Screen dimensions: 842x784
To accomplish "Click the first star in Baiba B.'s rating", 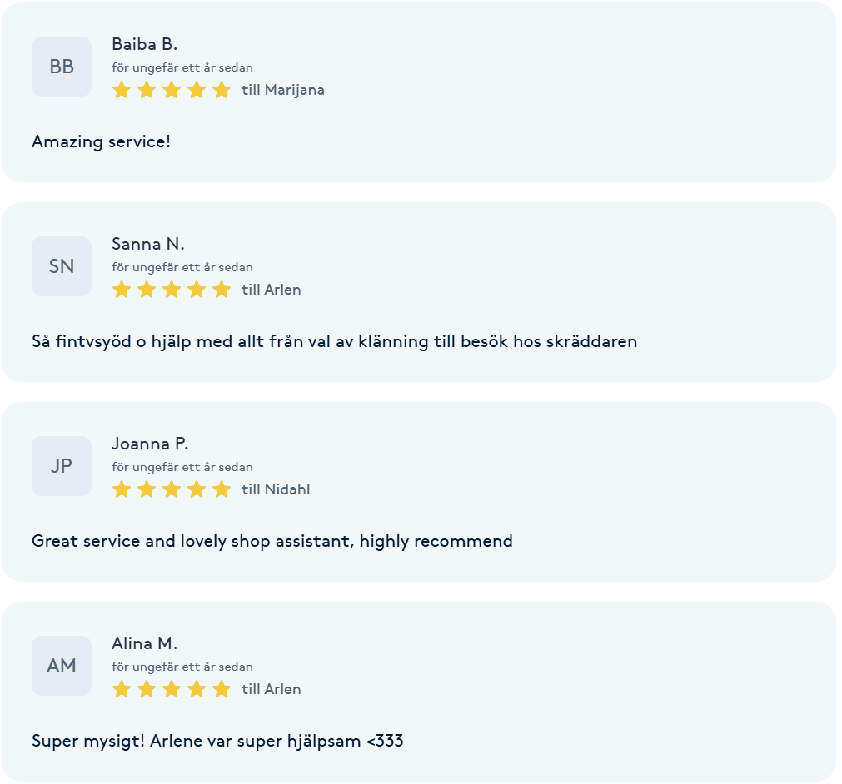I will (122, 90).
